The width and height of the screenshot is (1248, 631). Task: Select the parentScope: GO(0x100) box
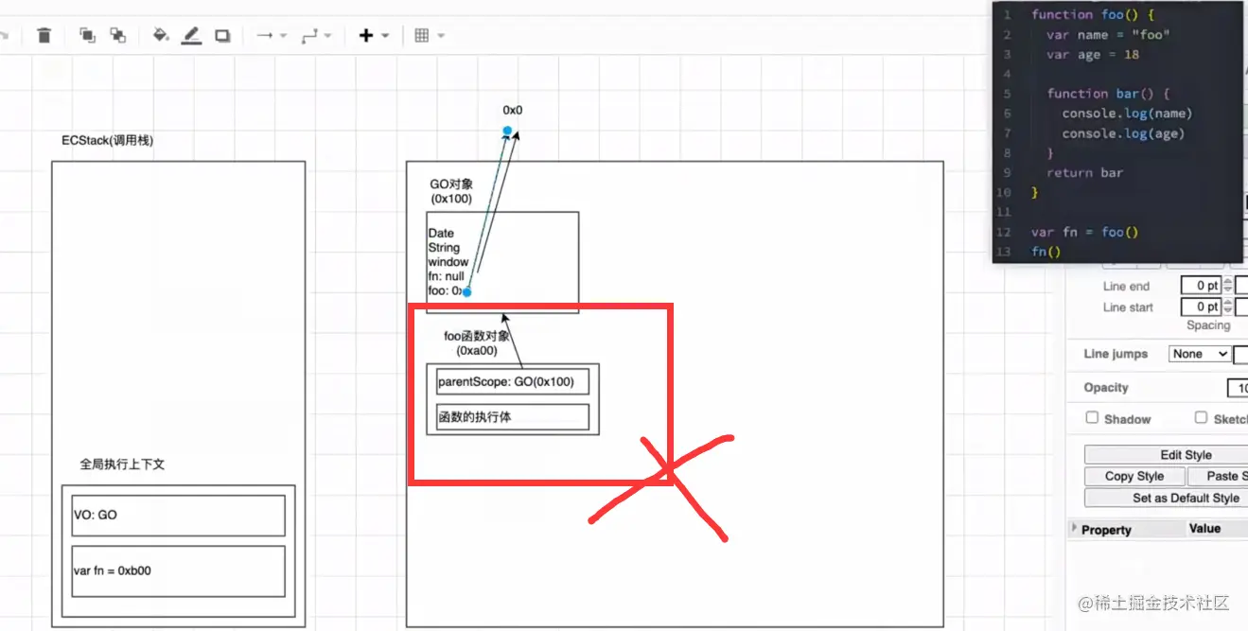[x=513, y=383]
